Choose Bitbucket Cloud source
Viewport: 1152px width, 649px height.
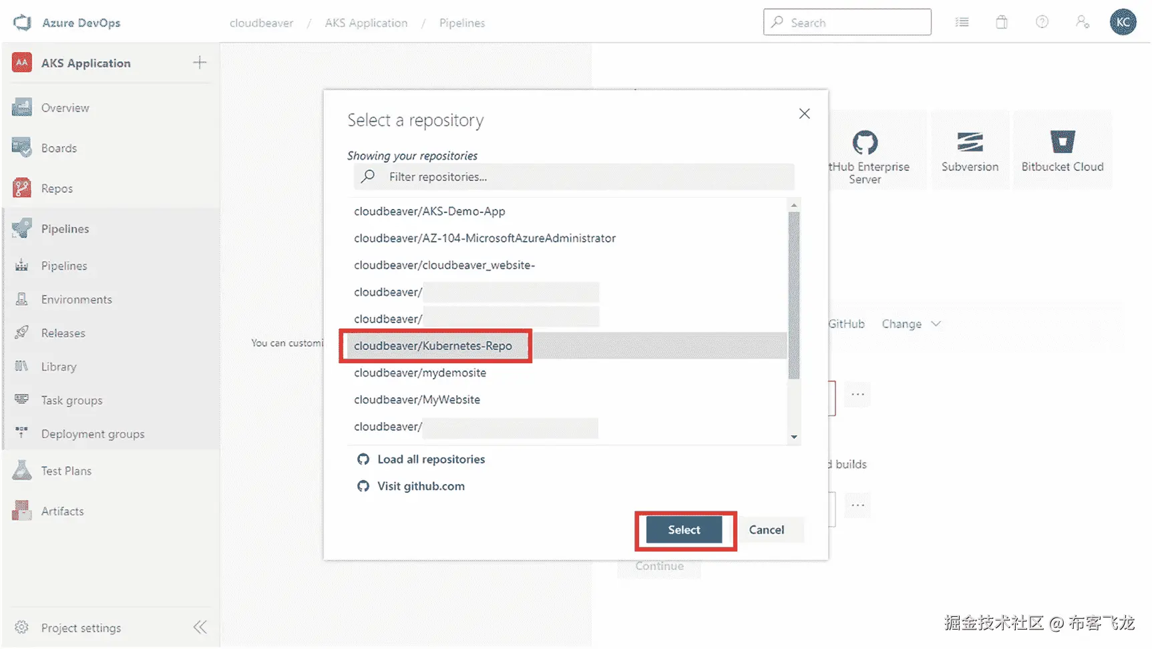coord(1063,151)
